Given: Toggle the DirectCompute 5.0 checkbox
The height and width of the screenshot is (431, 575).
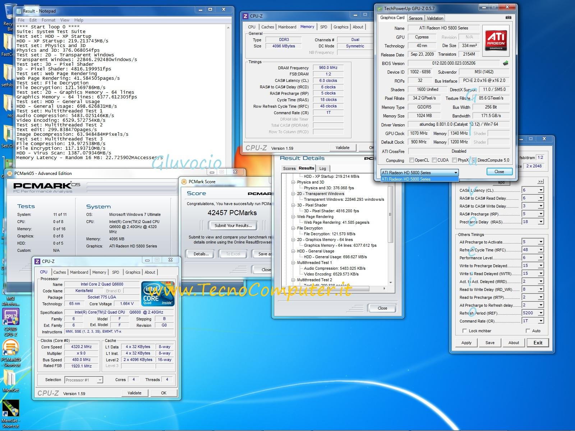Looking at the screenshot, I should 474,160.
